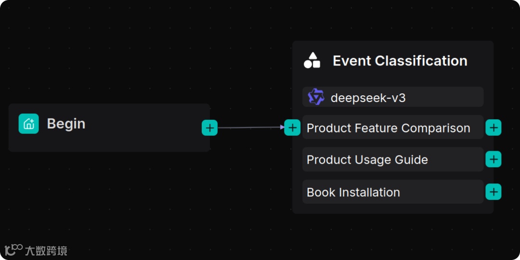This screenshot has height=260, width=520.
Task: Select the Product Usage Guide category
Action: (x=367, y=160)
